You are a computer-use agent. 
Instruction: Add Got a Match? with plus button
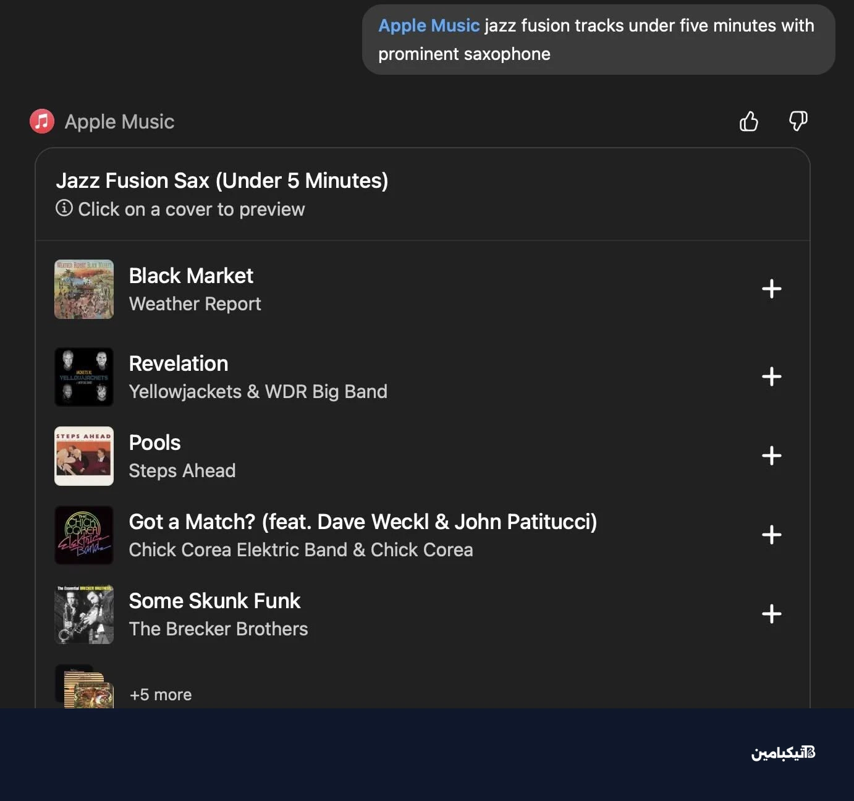click(x=771, y=535)
